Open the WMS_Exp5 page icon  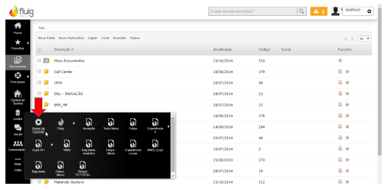pos(155,144)
